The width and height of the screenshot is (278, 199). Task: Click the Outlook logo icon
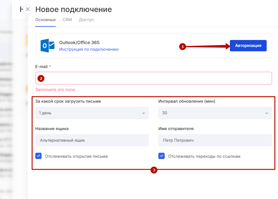click(x=47, y=46)
